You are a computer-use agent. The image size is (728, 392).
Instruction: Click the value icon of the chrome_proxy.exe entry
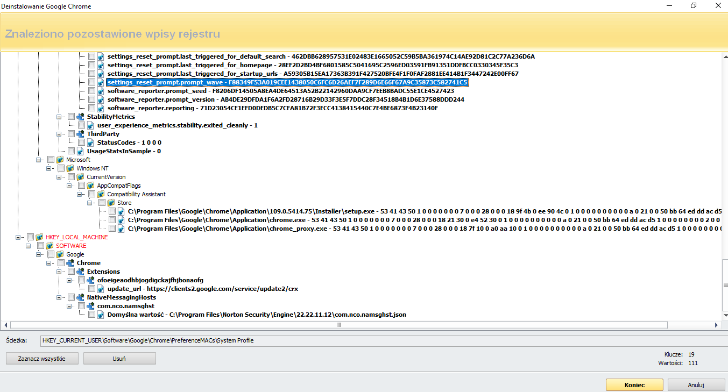tap(122, 229)
